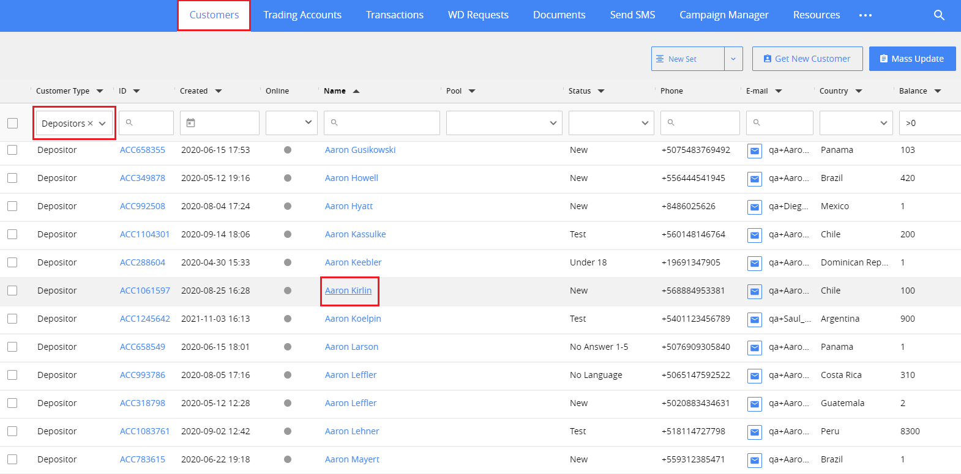The height and width of the screenshot is (474, 961).
Task: Select checkbox for Aaron Larson row
Action: [x=12, y=347]
